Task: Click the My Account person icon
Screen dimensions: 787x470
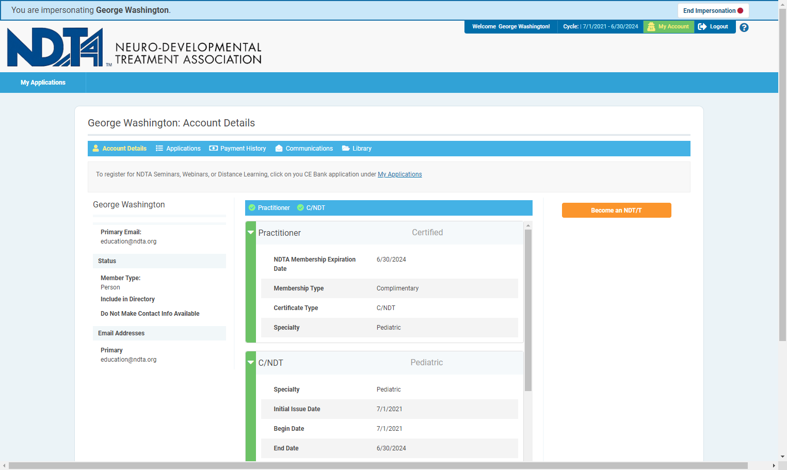Action: pyautogui.click(x=651, y=26)
